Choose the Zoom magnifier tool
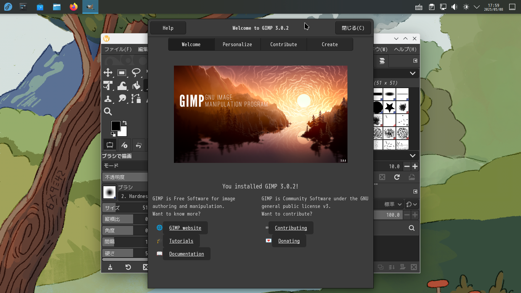 [x=108, y=111]
